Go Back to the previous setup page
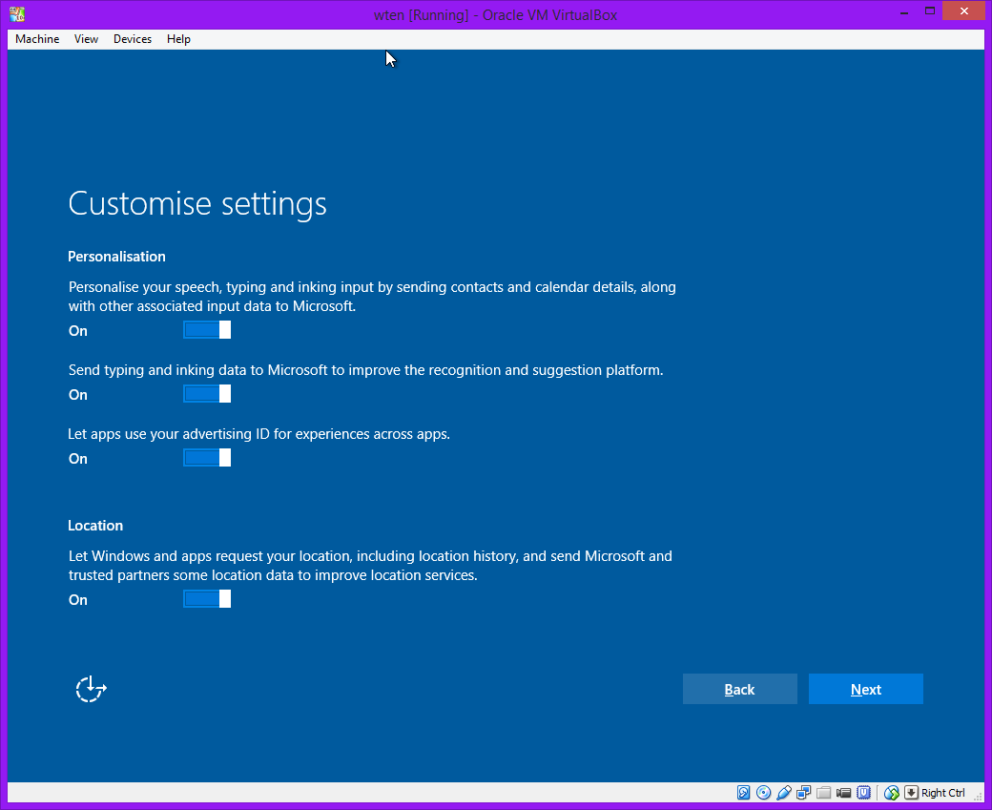The width and height of the screenshot is (992, 810). tap(739, 689)
